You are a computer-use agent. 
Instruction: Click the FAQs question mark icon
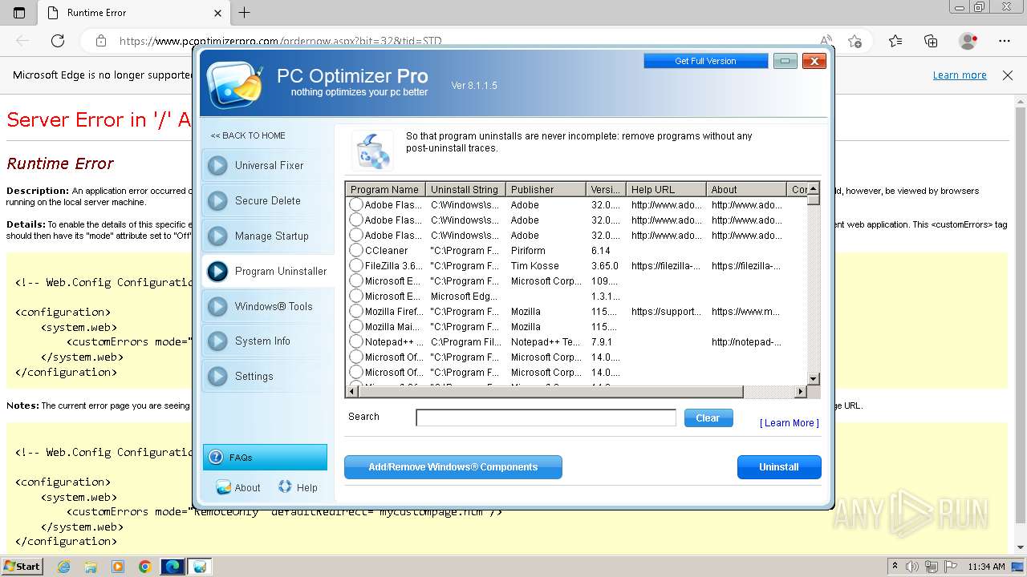[x=215, y=458]
